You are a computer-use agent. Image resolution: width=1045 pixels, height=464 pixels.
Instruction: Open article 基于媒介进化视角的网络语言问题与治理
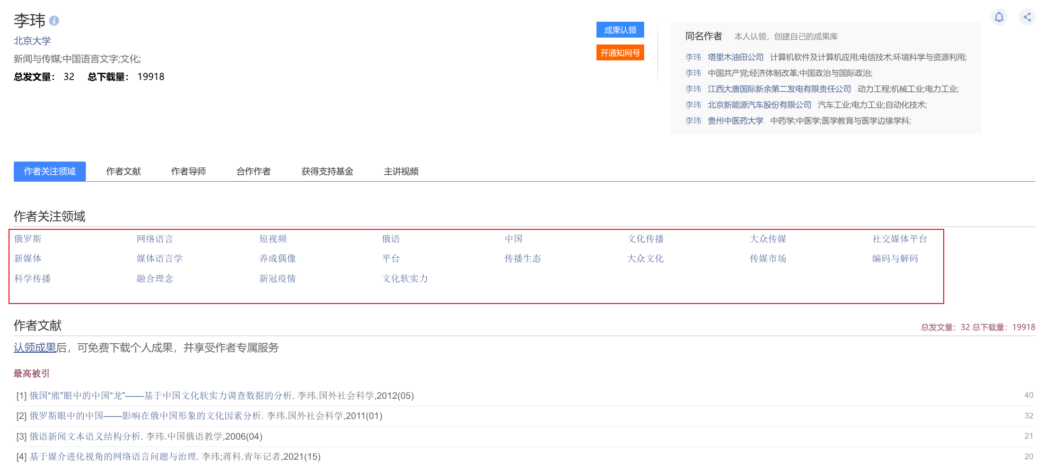click(113, 457)
